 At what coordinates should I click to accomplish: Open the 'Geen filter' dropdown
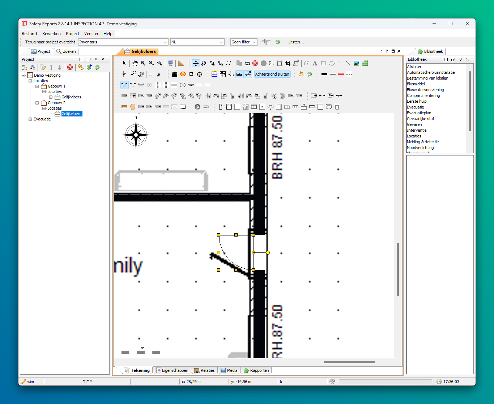(244, 42)
